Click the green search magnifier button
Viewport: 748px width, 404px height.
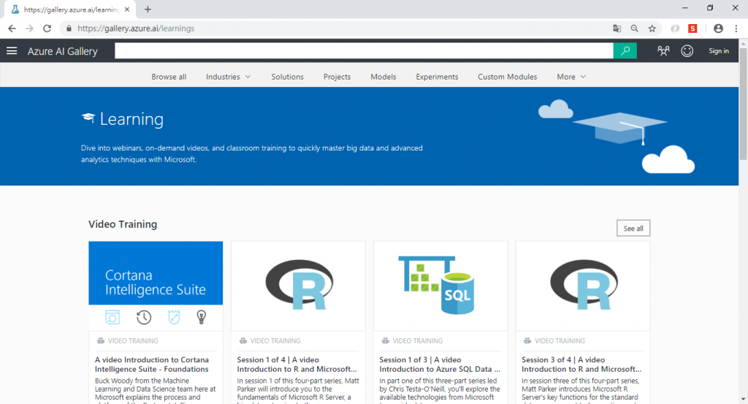pos(625,50)
